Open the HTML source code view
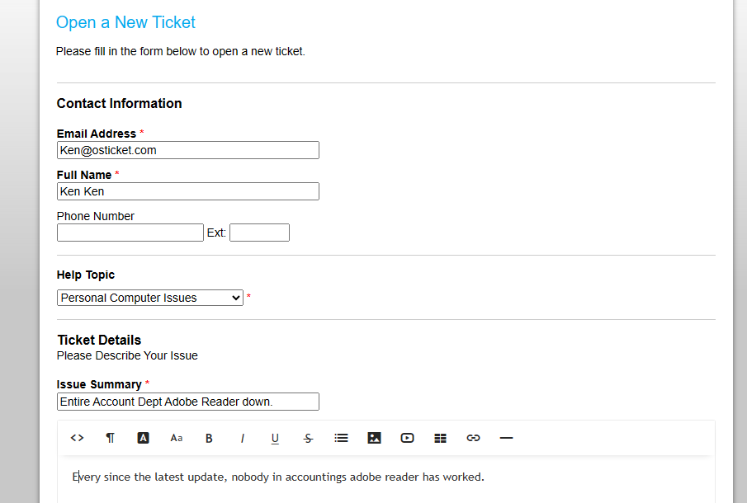Image resolution: width=747 pixels, height=503 pixels. coord(77,438)
